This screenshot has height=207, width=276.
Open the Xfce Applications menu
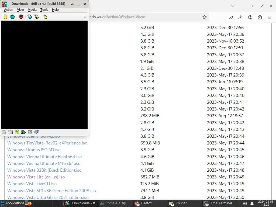pos(12,203)
